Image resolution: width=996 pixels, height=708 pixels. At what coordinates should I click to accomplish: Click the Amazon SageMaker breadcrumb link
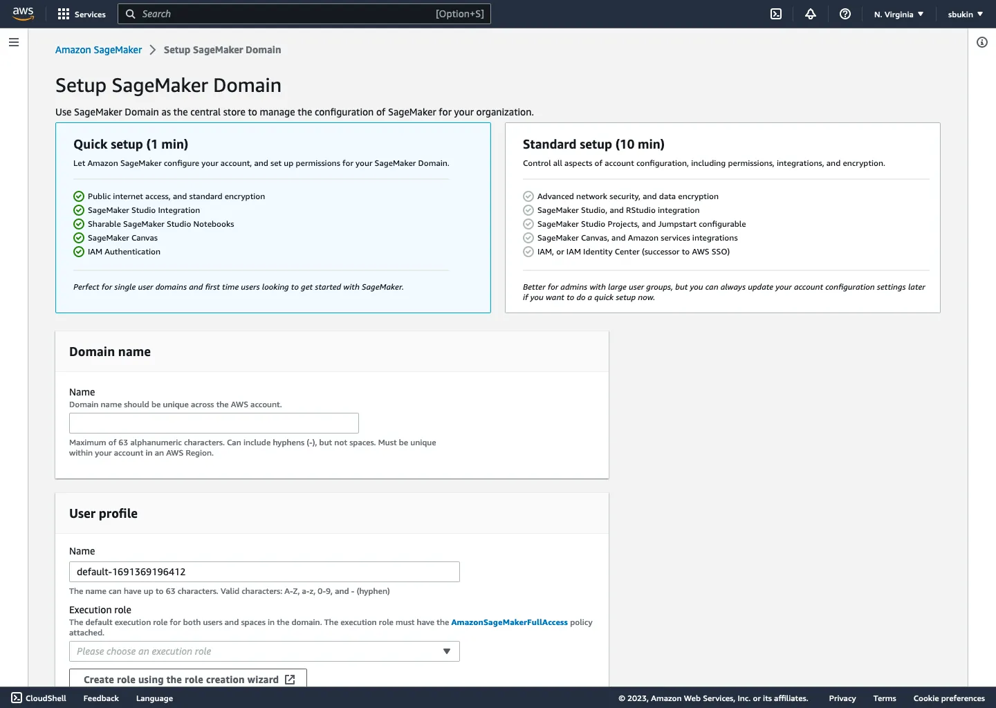tap(98, 50)
